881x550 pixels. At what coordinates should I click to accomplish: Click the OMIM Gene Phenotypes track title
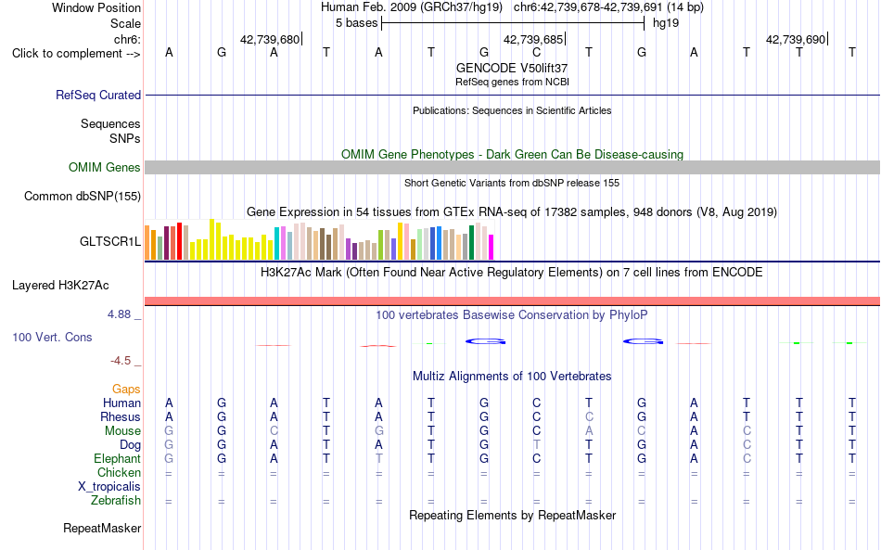click(512, 155)
